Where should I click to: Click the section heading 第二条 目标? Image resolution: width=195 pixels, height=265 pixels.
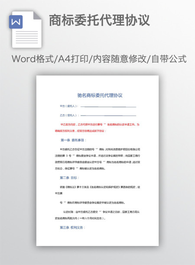pyautogui.click(x=69, y=178)
